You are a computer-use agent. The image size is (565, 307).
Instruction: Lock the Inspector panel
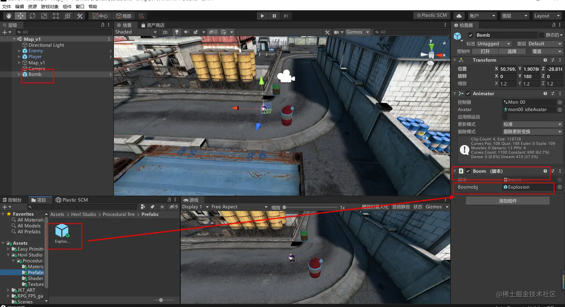(x=554, y=25)
